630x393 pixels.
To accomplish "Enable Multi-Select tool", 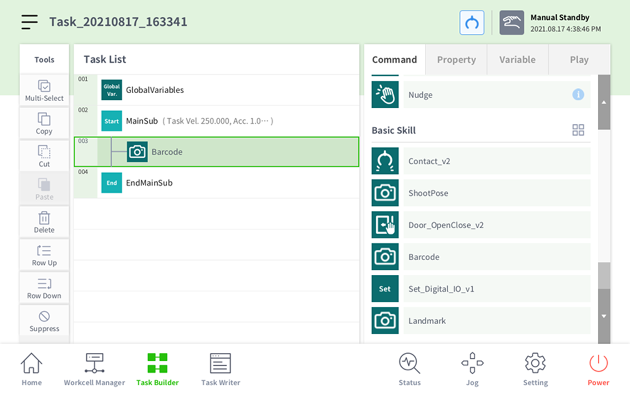I will tap(44, 90).
